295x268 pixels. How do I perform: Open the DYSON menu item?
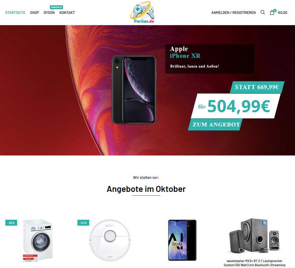pyautogui.click(x=49, y=13)
